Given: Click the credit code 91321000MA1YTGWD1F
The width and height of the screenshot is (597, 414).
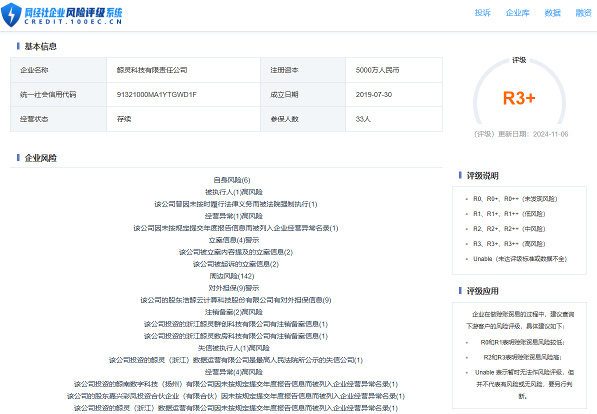Looking at the screenshot, I should (156, 94).
